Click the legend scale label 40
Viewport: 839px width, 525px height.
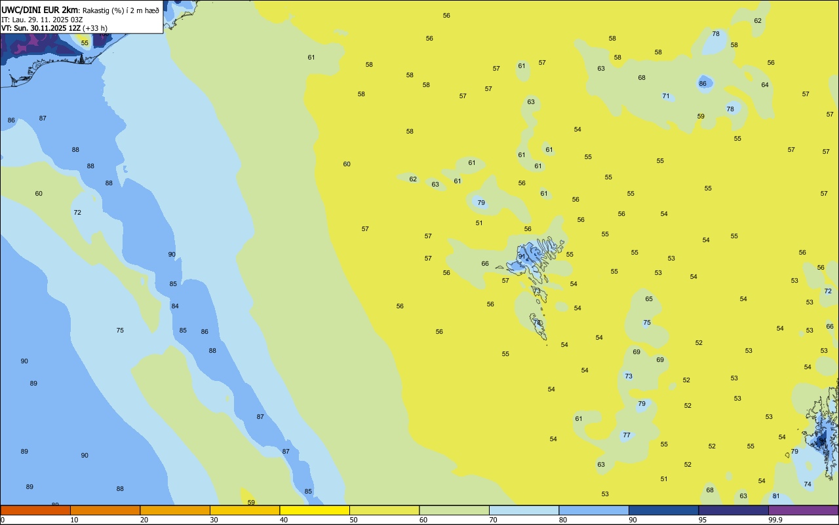(284, 520)
